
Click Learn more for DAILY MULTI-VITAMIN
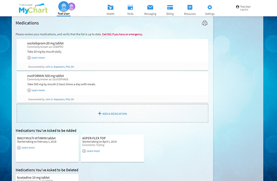click(x=28, y=148)
